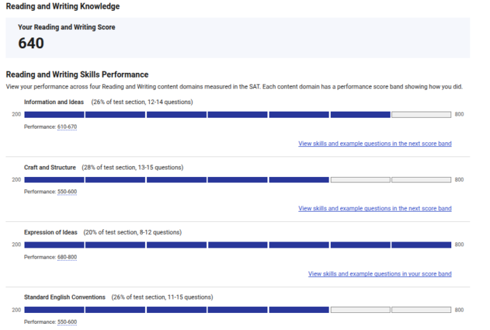Screen dimensions: 490x330
Task: Select the 'Information and Ideas' domain title
Action: click(54, 102)
